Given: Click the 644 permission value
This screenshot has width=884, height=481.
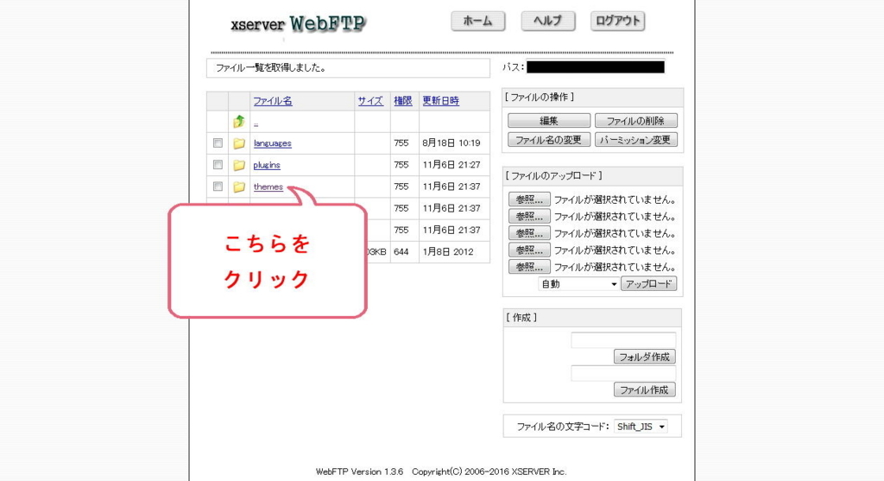Looking at the screenshot, I should (401, 252).
